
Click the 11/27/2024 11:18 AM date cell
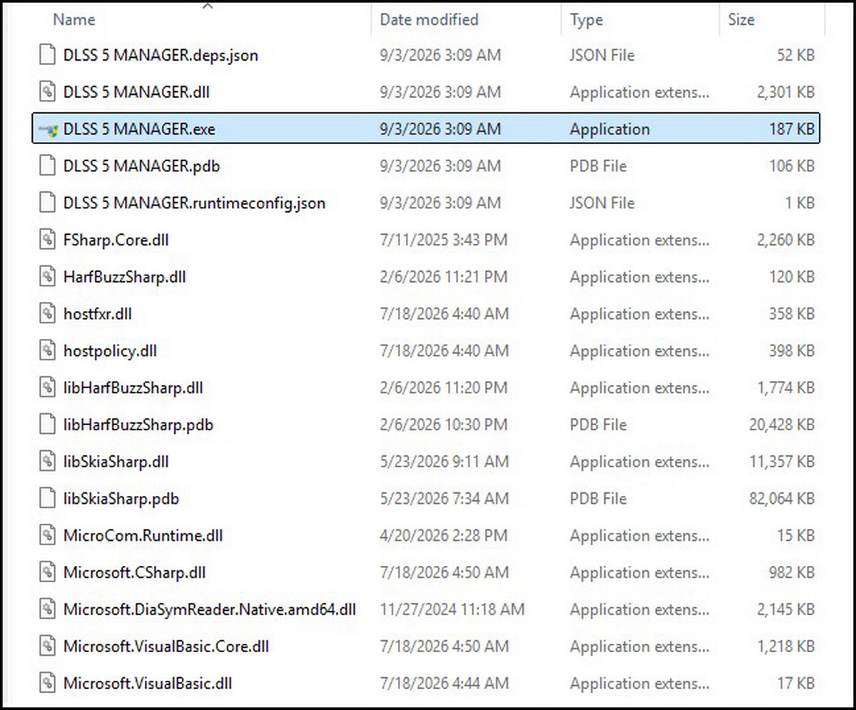[x=452, y=609]
